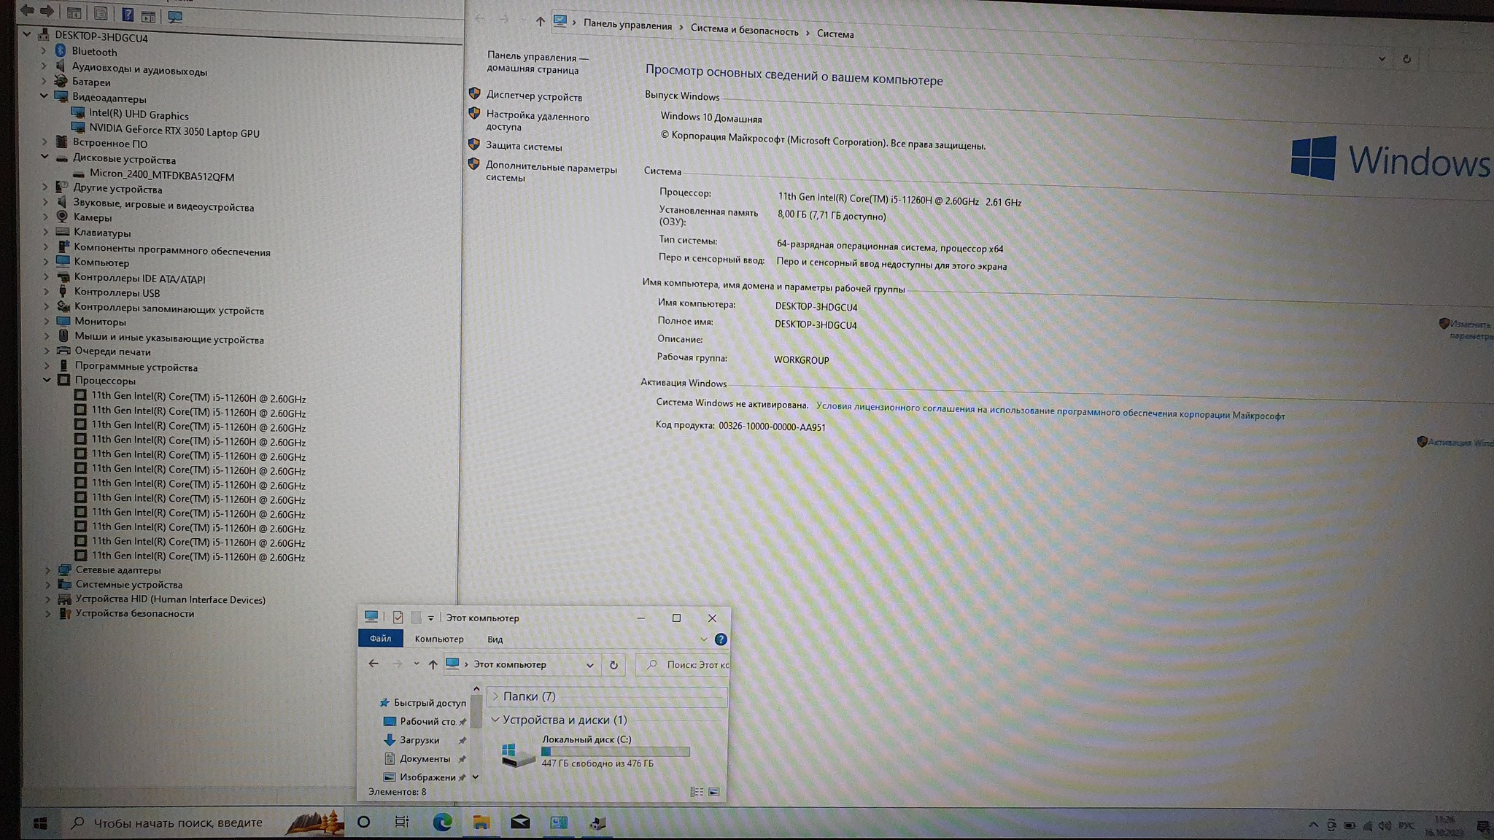Click the back arrow in Device Manager toolbar
Image resolution: width=1494 pixels, height=840 pixels.
point(27,11)
